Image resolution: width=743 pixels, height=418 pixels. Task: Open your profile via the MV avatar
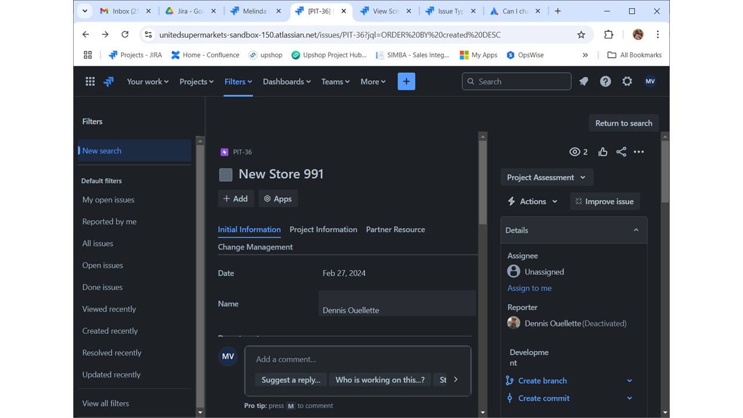click(x=650, y=81)
